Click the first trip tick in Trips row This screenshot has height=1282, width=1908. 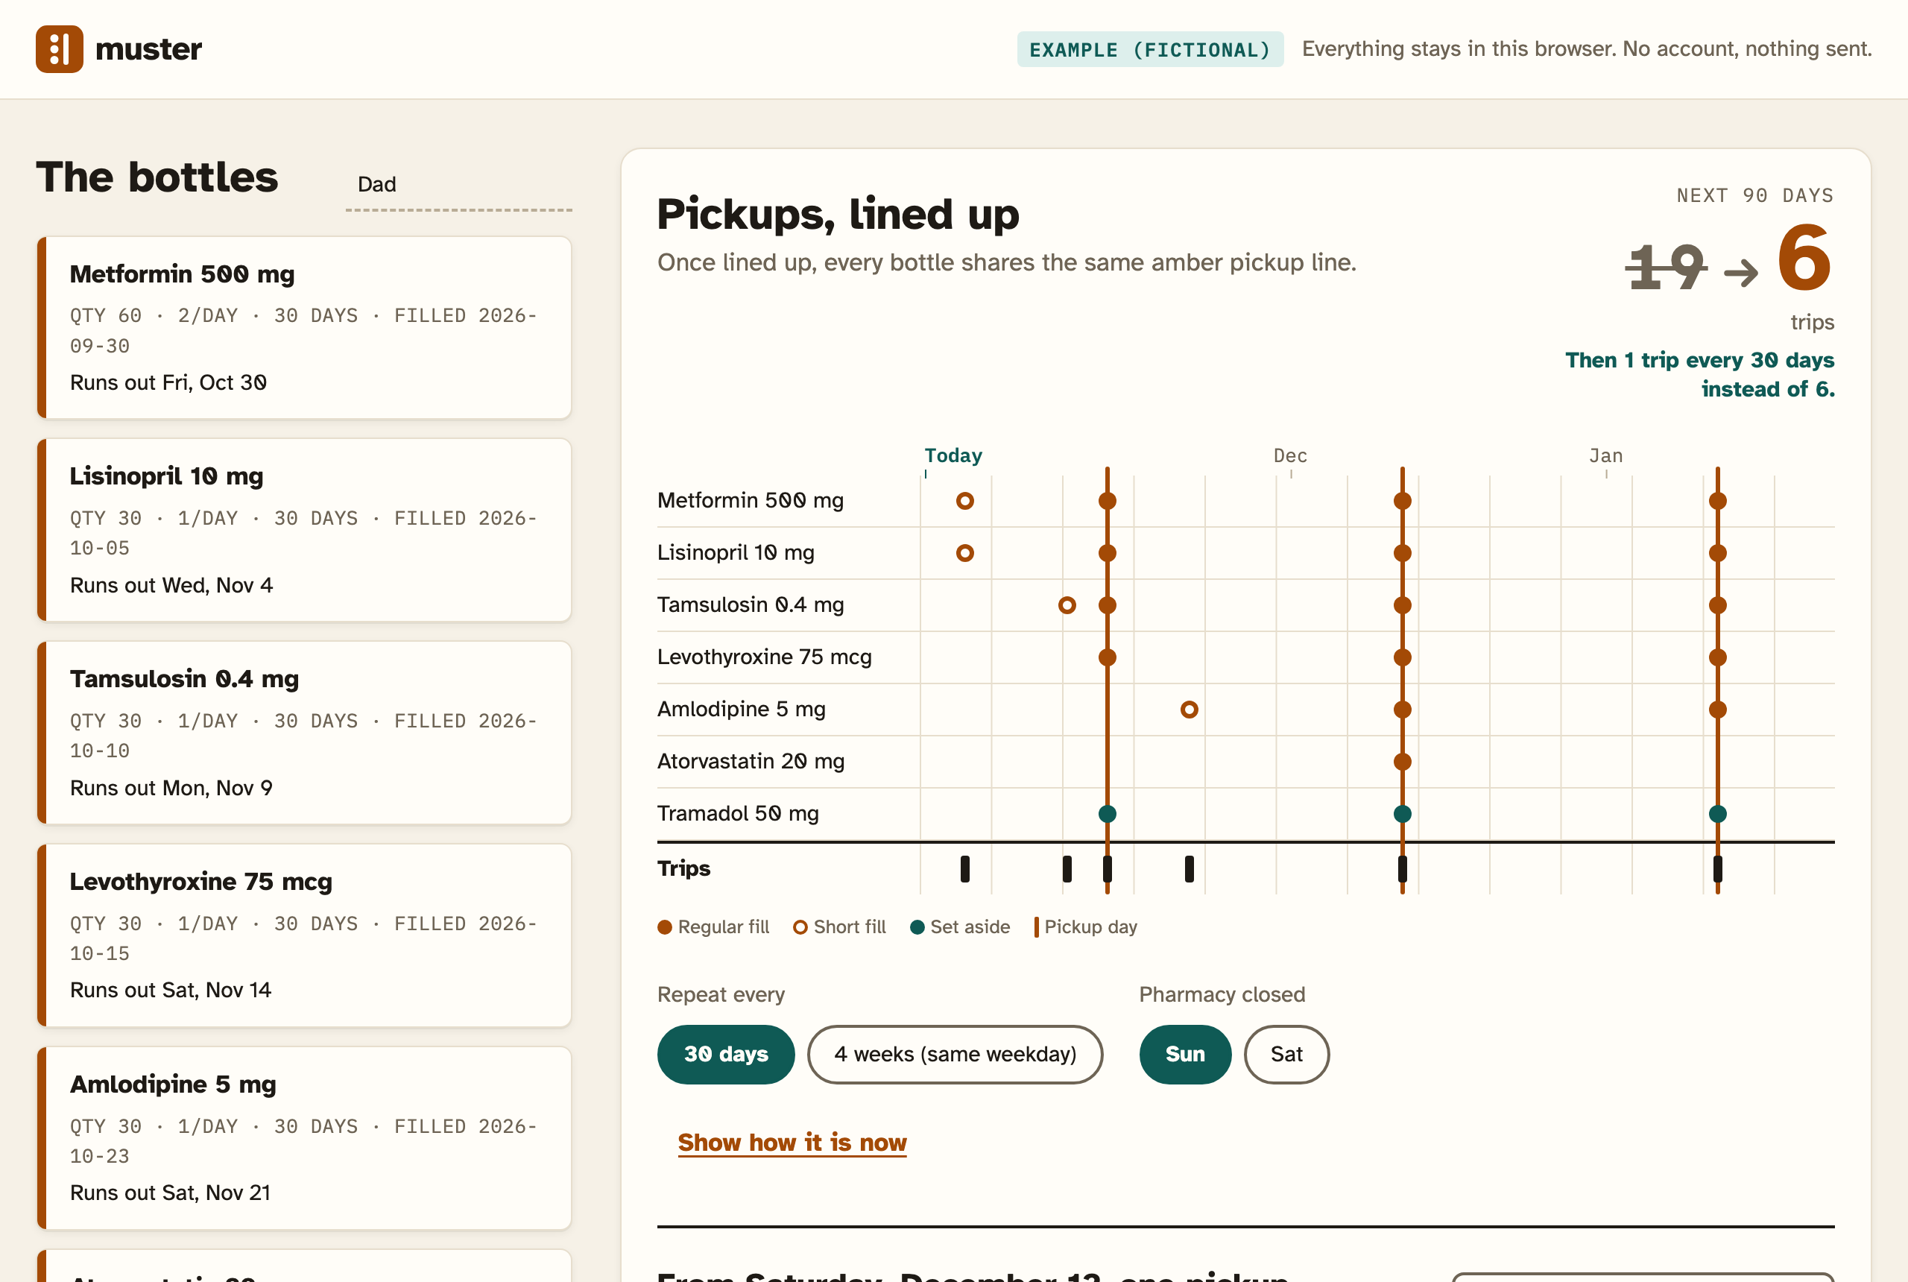pos(964,869)
